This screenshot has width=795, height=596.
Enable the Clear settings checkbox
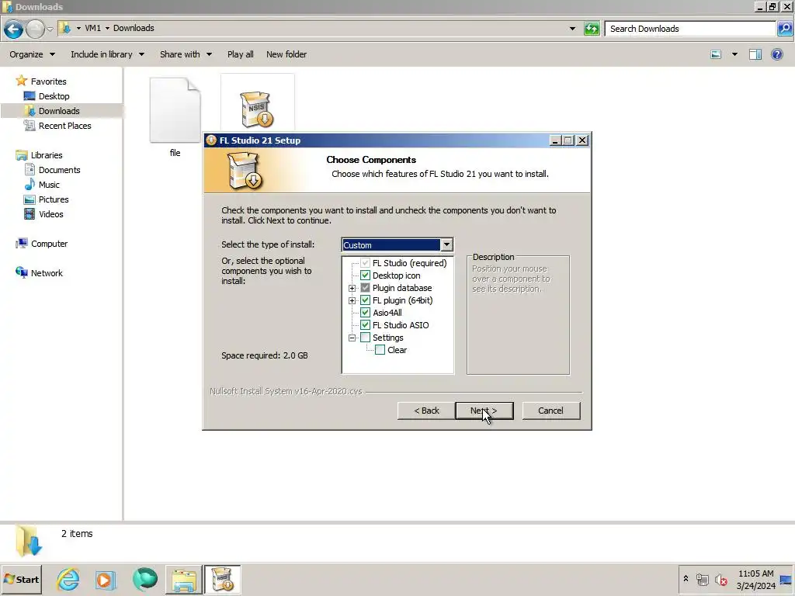tap(380, 350)
